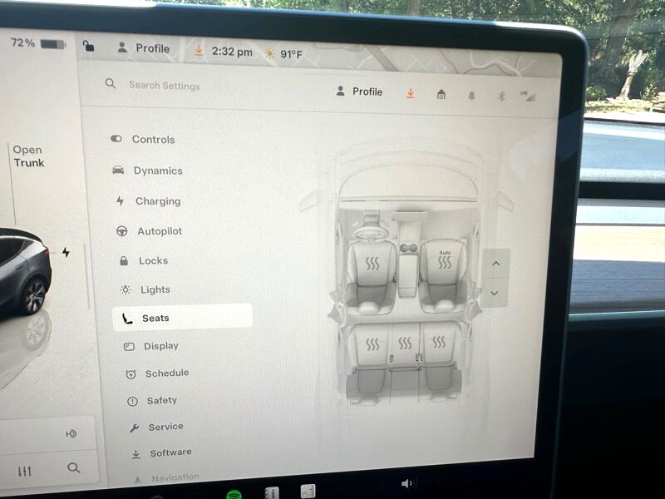Toggle the rear center seat heater
Image resolution: width=665 pixels, height=499 pixels.
pos(406,343)
